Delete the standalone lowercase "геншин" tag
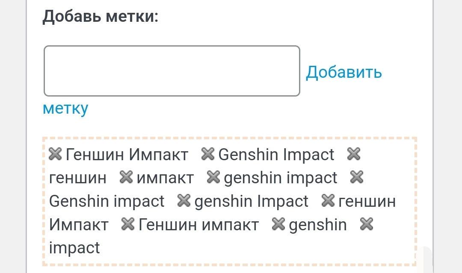This screenshot has height=273, width=462. (x=354, y=154)
